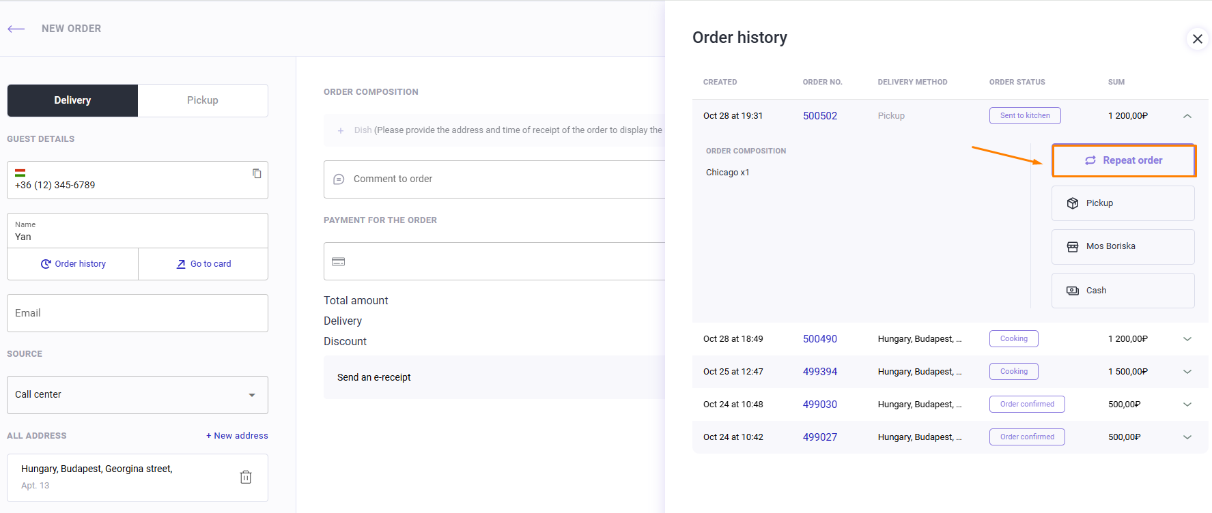1212x513 pixels.
Task: Click the payment card icon
Action: 339,261
